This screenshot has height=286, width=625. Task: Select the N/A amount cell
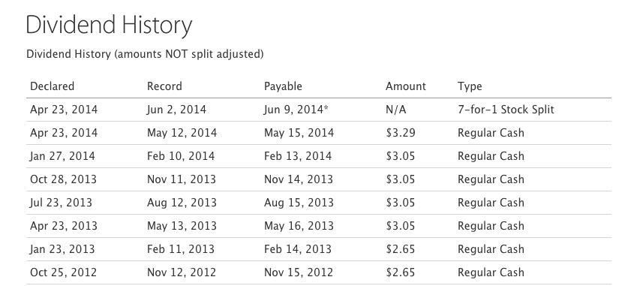(x=396, y=110)
